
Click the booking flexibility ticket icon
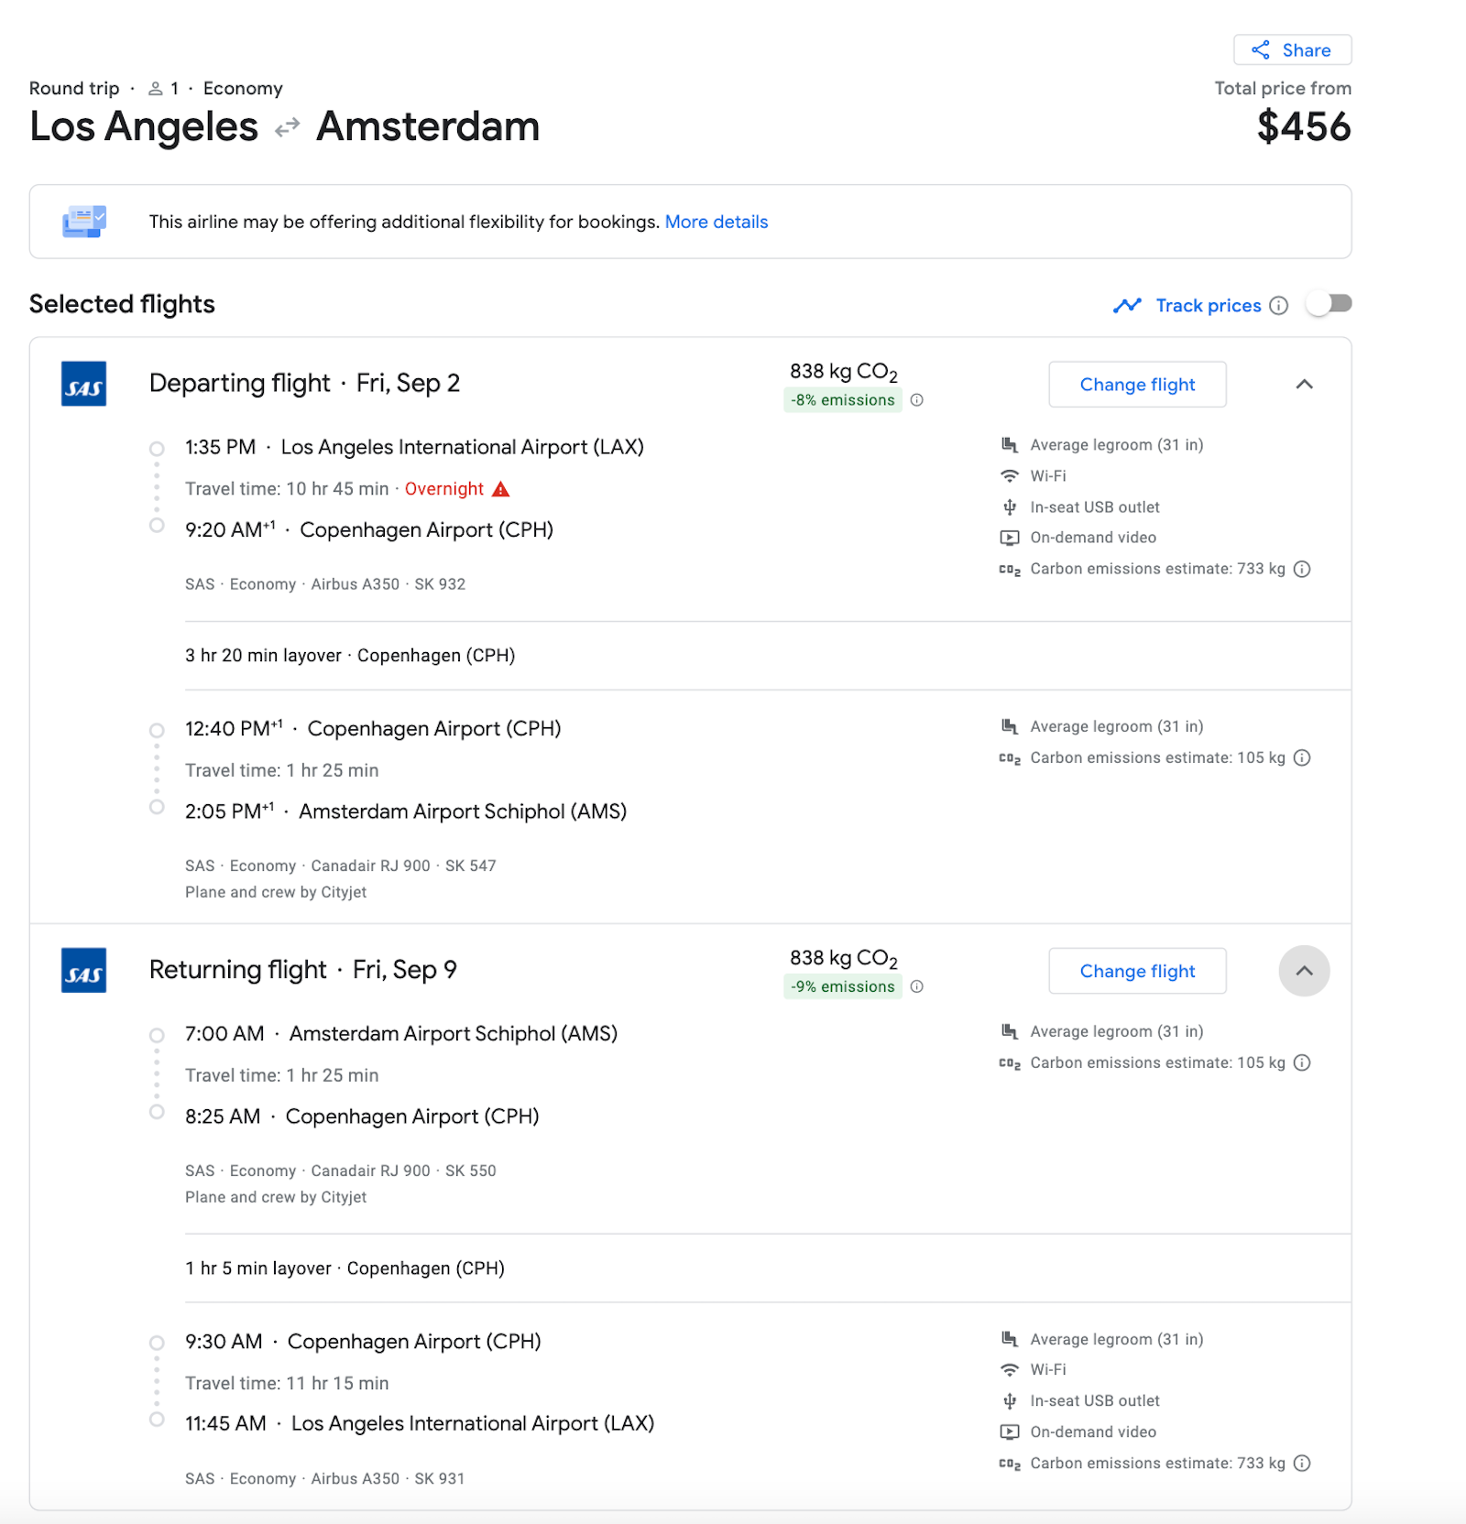(x=83, y=222)
